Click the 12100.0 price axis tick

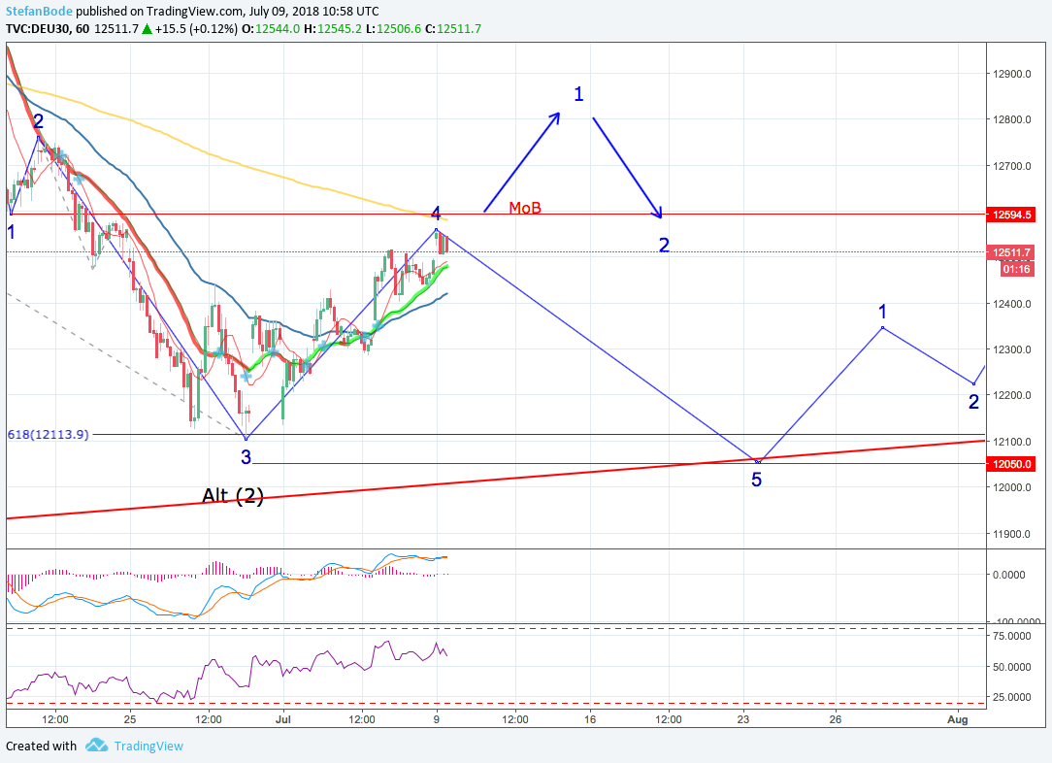[1012, 442]
